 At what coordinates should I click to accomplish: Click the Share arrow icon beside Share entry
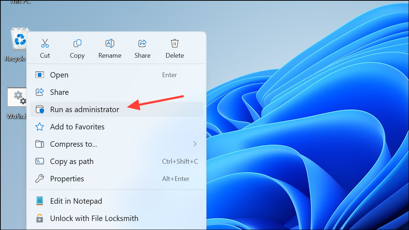[40, 92]
